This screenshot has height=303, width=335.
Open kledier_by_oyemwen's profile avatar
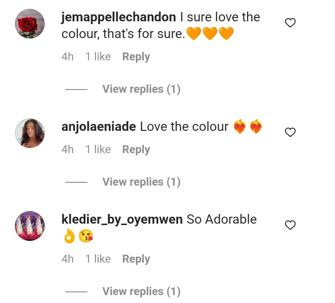tap(30, 226)
